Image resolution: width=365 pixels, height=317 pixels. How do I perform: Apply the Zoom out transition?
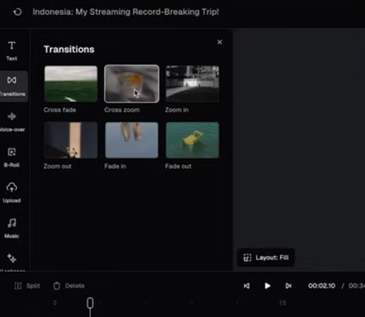[x=71, y=140]
